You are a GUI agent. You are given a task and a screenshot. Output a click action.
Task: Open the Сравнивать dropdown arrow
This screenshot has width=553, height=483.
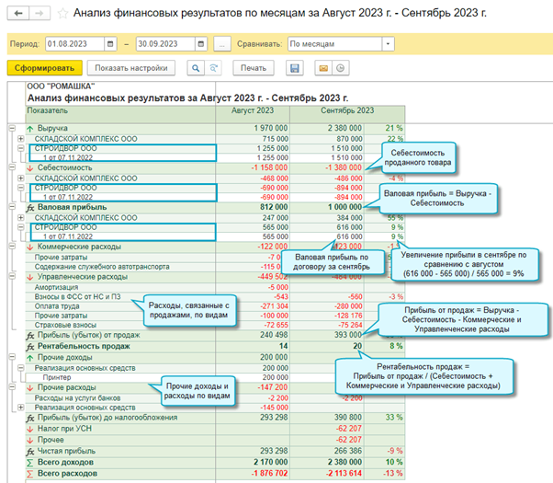point(388,44)
